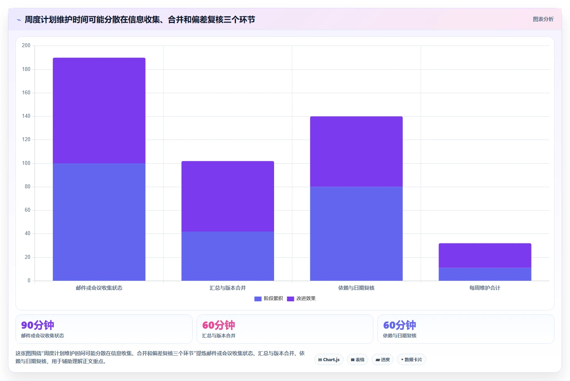The height and width of the screenshot is (381, 570).
Task: Click the description paragraph beginning 这张图围绕
Action: click(x=160, y=357)
